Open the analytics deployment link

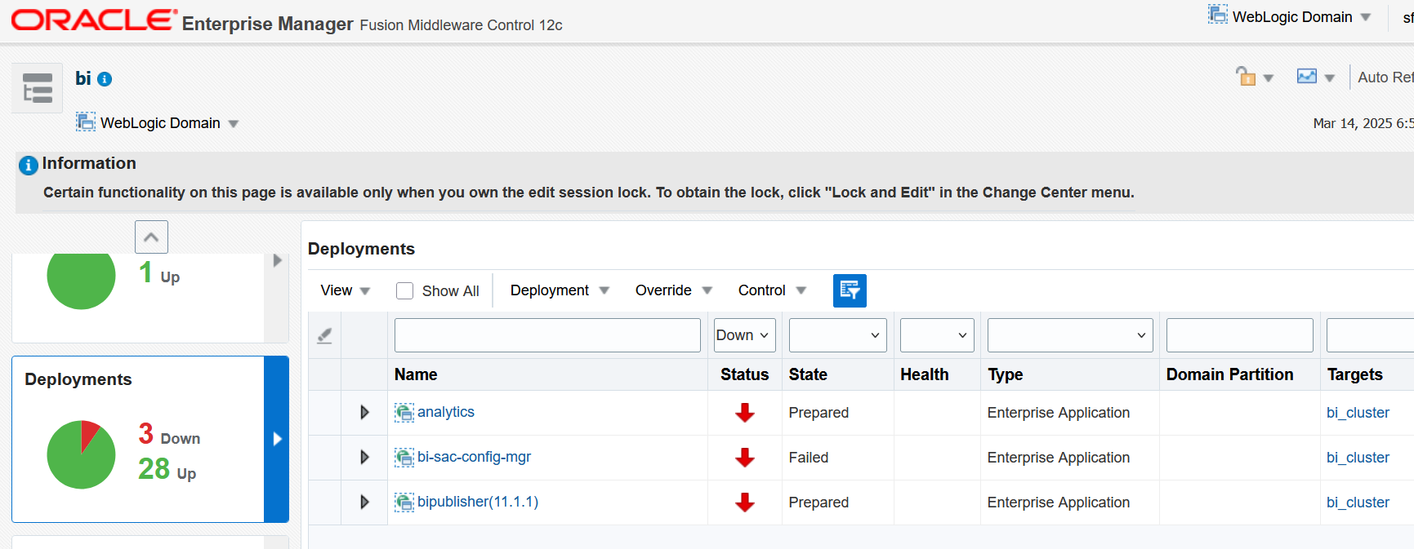click(x=446, y=412)
